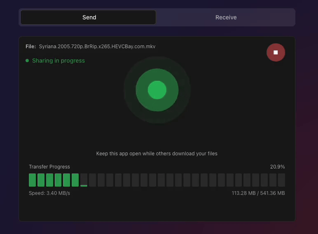Image resolution: width=318 pixels, height=234 pixels.
Task: Click the file name Syriana.2005.720p.BrRip.x265.HEVCBay.com.mkv
Action: [97, 47]
